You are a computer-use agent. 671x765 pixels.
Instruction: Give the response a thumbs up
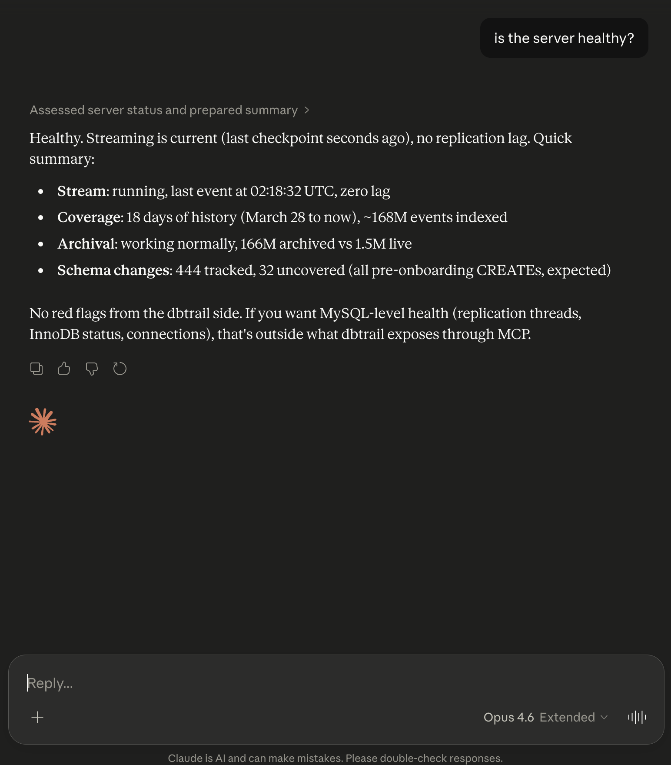click(x=64, y=369)
